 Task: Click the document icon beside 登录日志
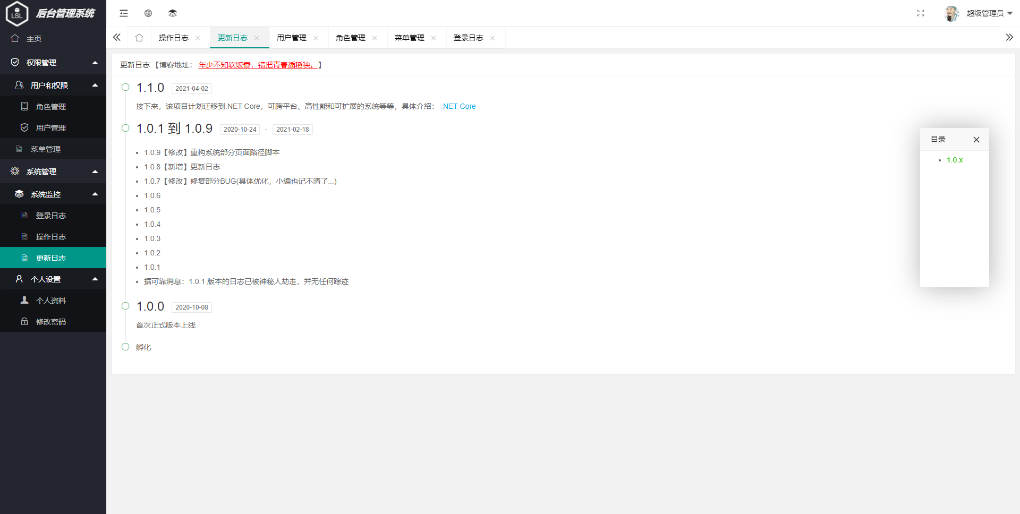[x=24, y=215]
